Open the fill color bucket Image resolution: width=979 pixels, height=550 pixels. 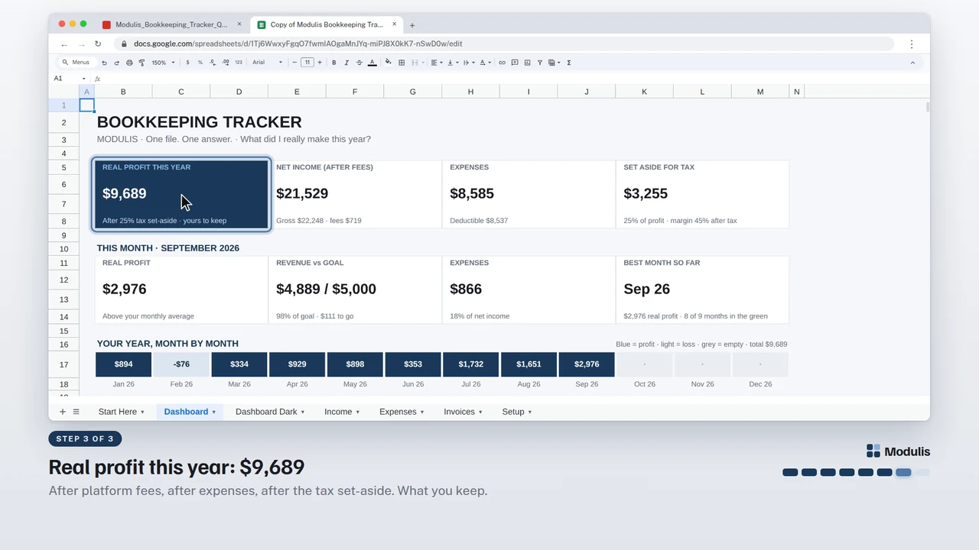click(x=389, y=63)
